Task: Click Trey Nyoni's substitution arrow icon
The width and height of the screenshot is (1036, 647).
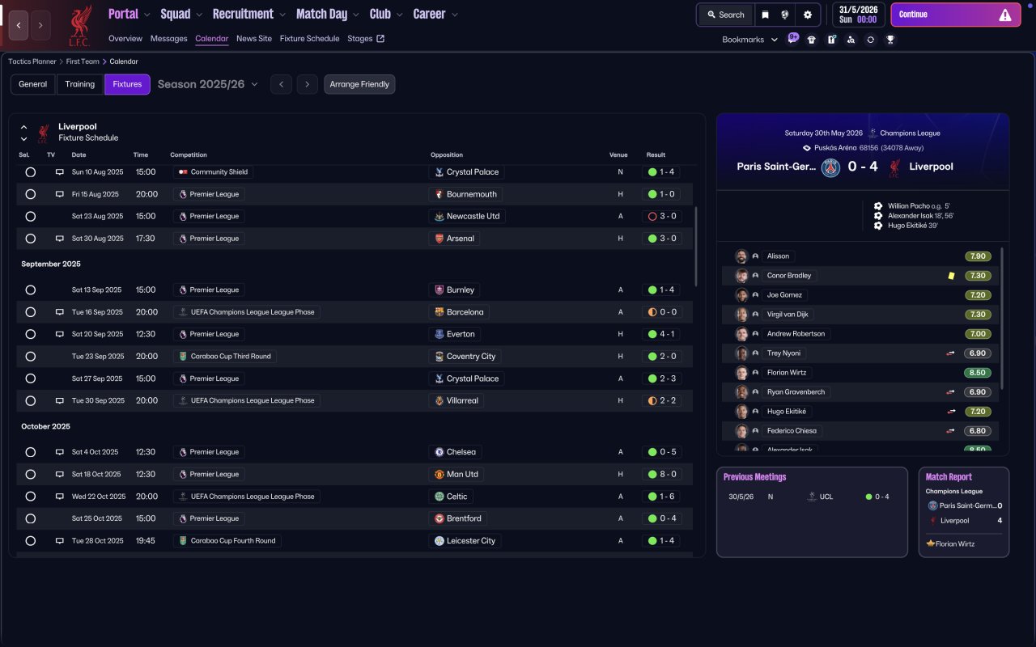Action: point(951,353)
